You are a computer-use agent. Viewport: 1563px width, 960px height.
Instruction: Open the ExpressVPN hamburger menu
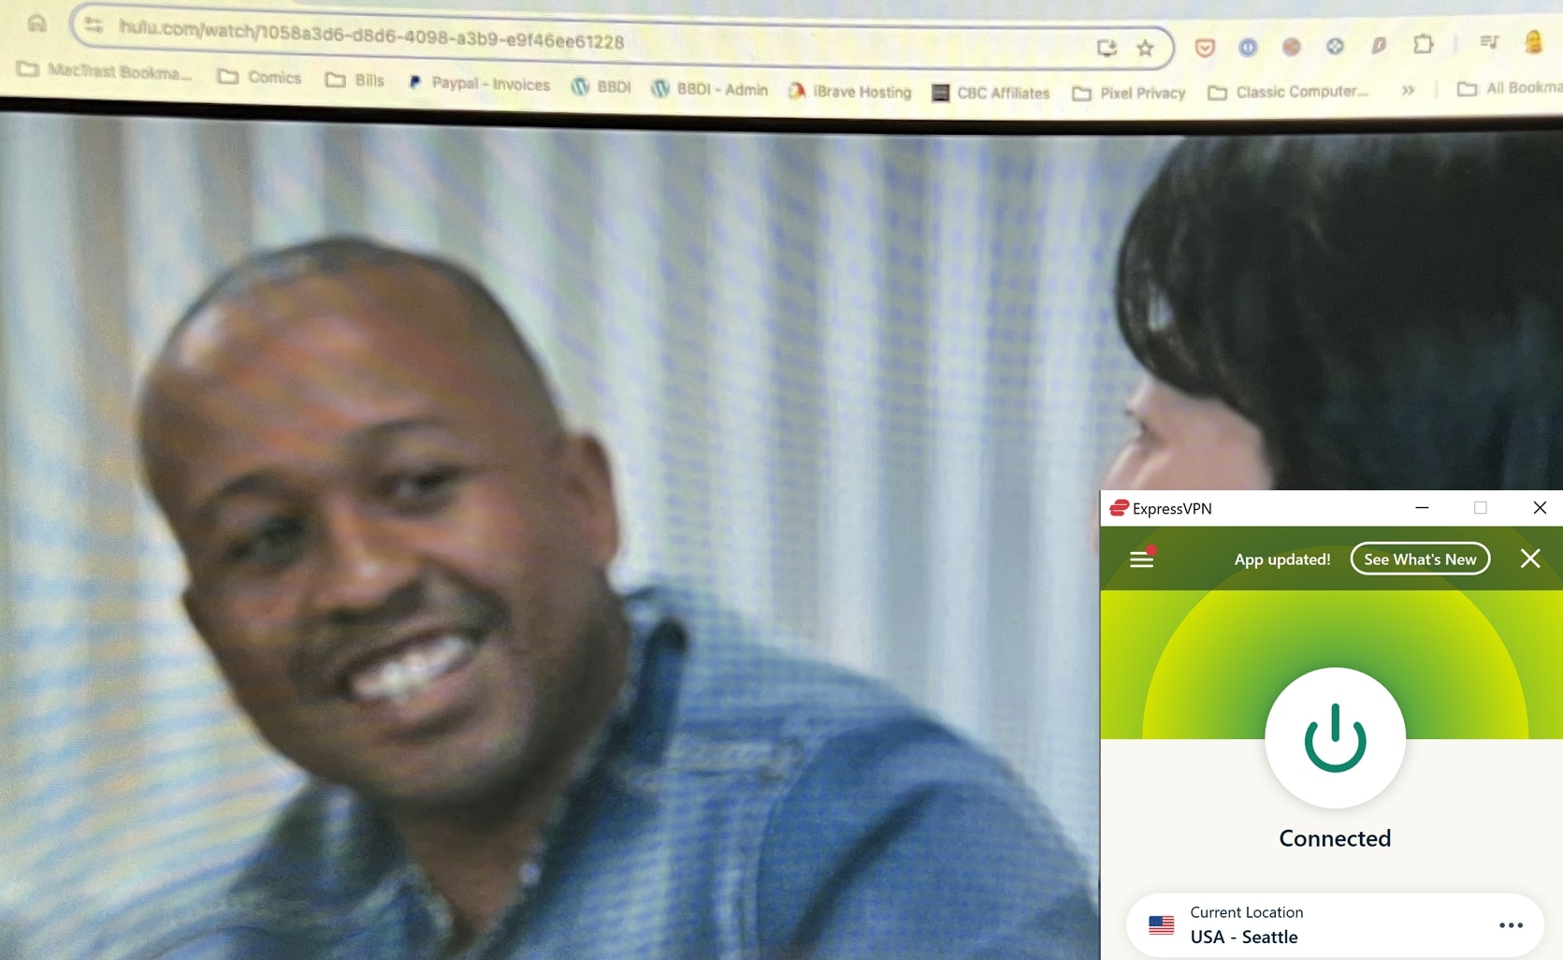pyautogui.click(x=1142, y=559)
